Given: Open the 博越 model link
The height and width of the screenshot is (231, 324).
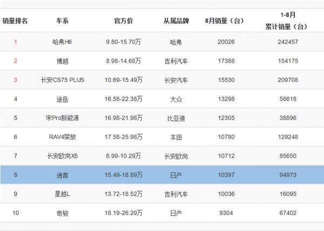Looking at the screenshot, I should click(62, 61).
